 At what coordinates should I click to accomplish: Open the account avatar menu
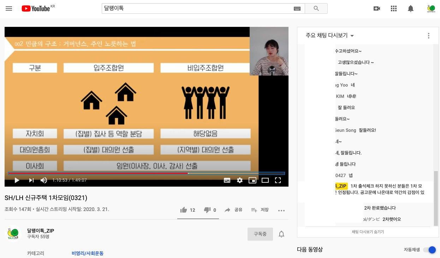[431, 8]
